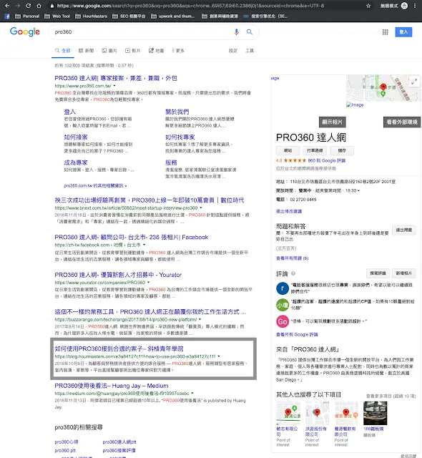Open the browser home icon
422x458 pixels.
[39, 6]
